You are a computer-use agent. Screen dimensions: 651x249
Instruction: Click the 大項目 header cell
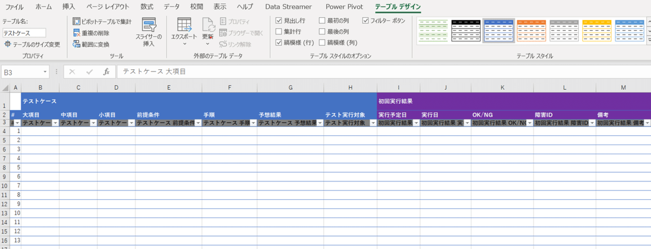click(41, 115)
